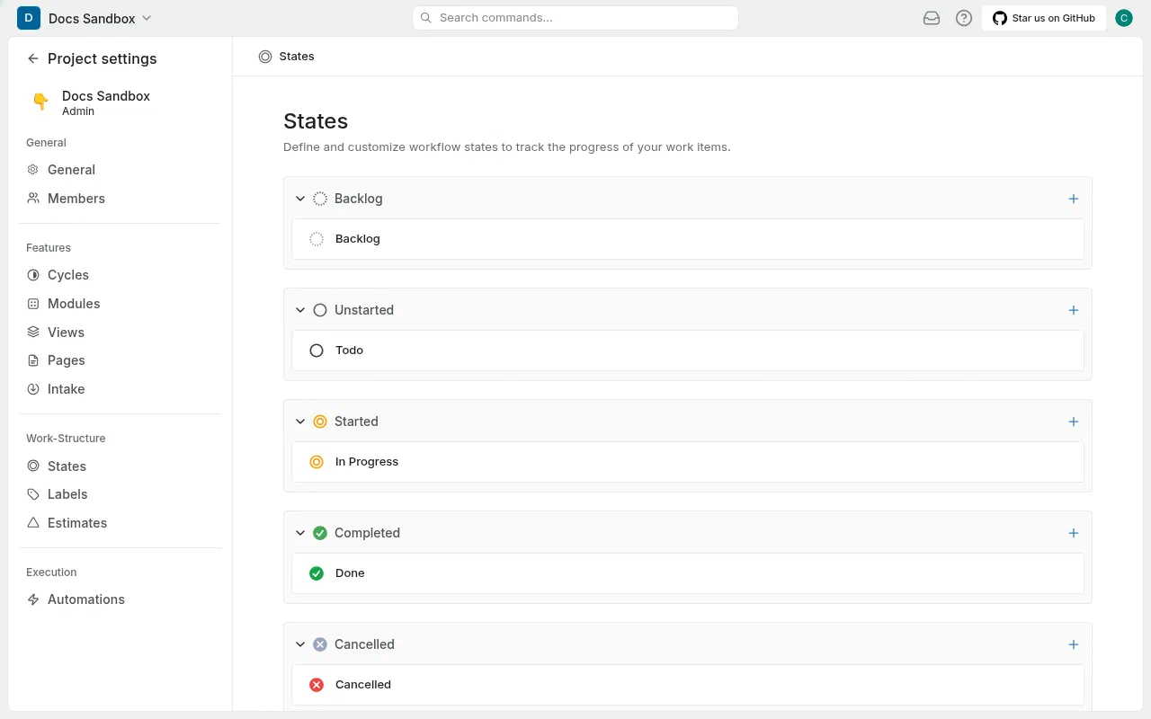
Task: Click the Search commands field
Action: (x=575, y=18)
